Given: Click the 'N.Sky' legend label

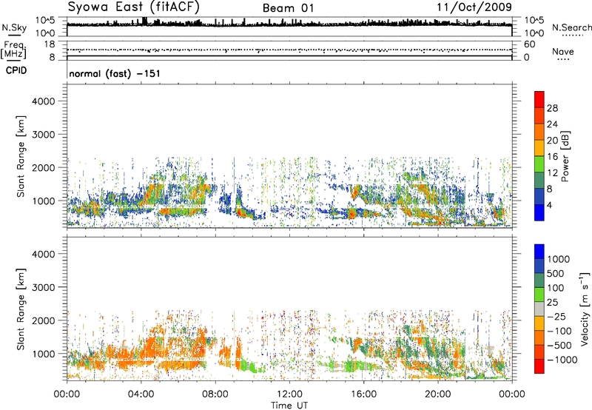Looking at the screenshot, I should pos(14,27).
